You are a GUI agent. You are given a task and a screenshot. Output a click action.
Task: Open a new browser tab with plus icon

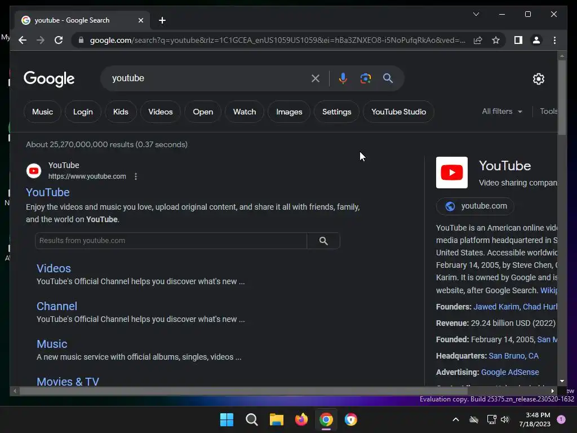[162, 20]
